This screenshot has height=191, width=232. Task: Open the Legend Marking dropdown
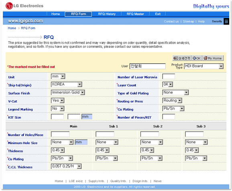tap(57, 109)
